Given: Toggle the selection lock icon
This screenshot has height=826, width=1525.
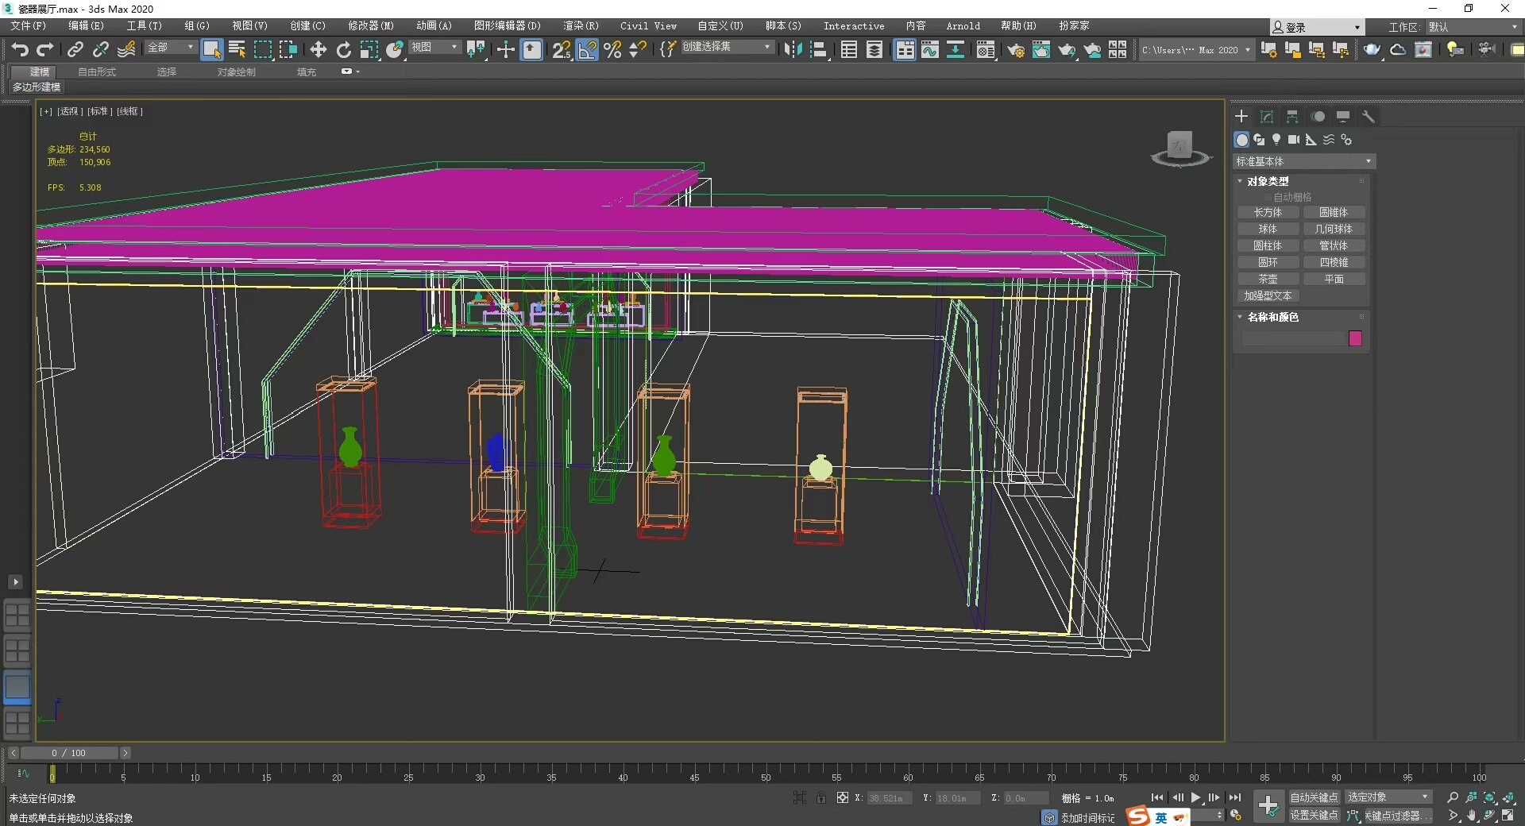Looking at the screenshot, I should click(821, 797).
